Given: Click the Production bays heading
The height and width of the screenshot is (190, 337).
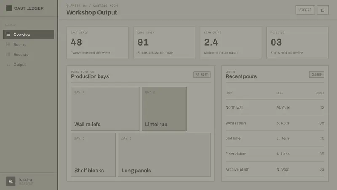Looking at the screenshot, I should [x=90, y=76].
